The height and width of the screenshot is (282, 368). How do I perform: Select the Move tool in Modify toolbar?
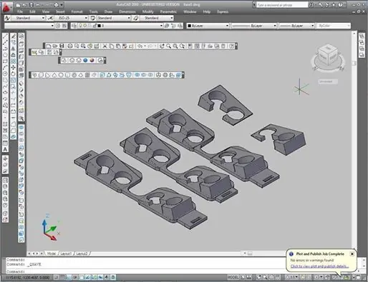pos(14,68)
